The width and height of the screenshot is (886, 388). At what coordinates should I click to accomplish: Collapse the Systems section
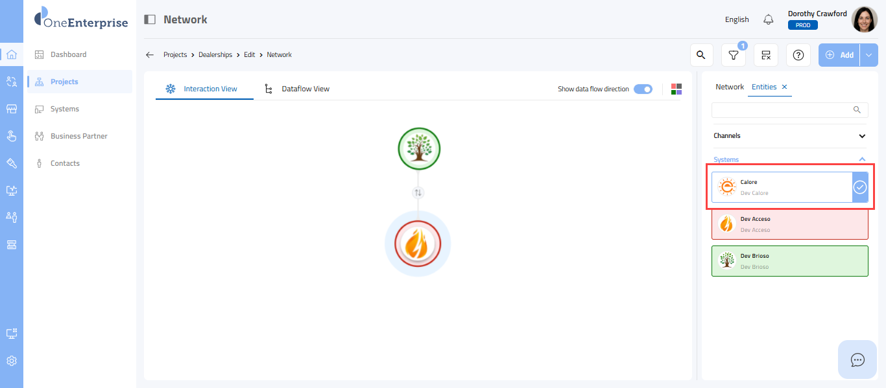pos(862,159)
